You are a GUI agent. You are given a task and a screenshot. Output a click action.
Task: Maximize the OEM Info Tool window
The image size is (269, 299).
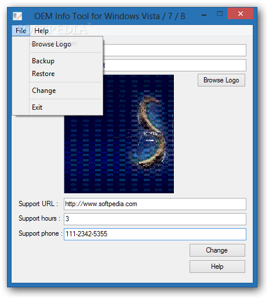tap(220, 13)
